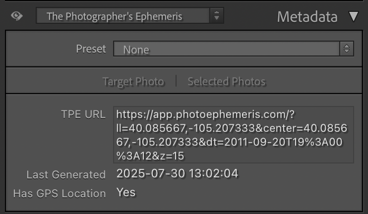Image resolution: width=368 pixels, height=214 pixels.
Task: Click the TPE URL field label
Action: (x=83, y=114)
